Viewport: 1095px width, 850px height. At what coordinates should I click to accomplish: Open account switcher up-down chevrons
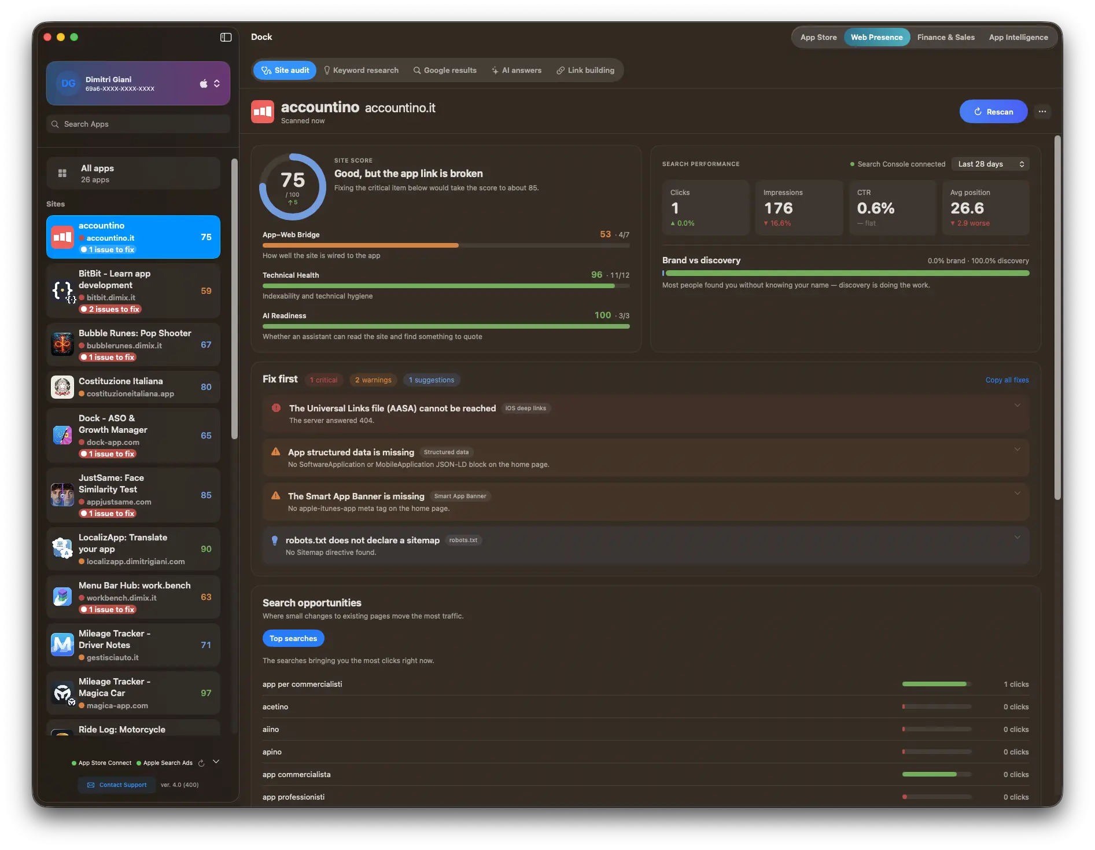[217, 83]
